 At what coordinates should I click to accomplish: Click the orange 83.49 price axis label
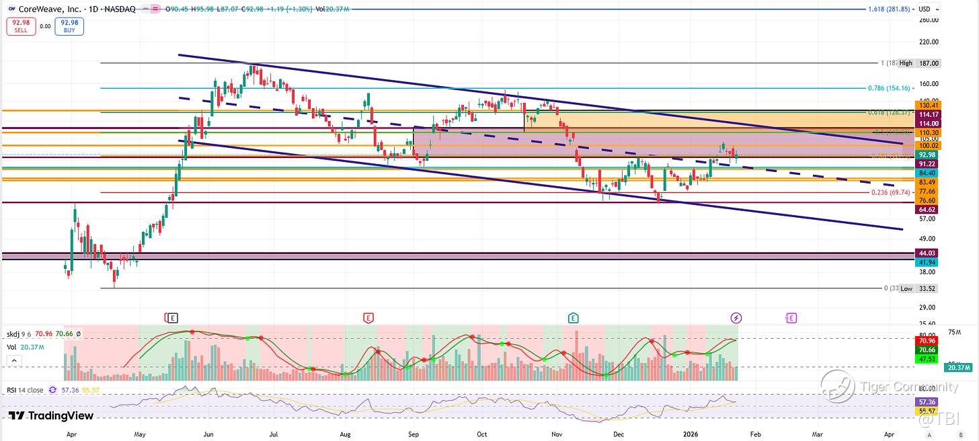928,182
